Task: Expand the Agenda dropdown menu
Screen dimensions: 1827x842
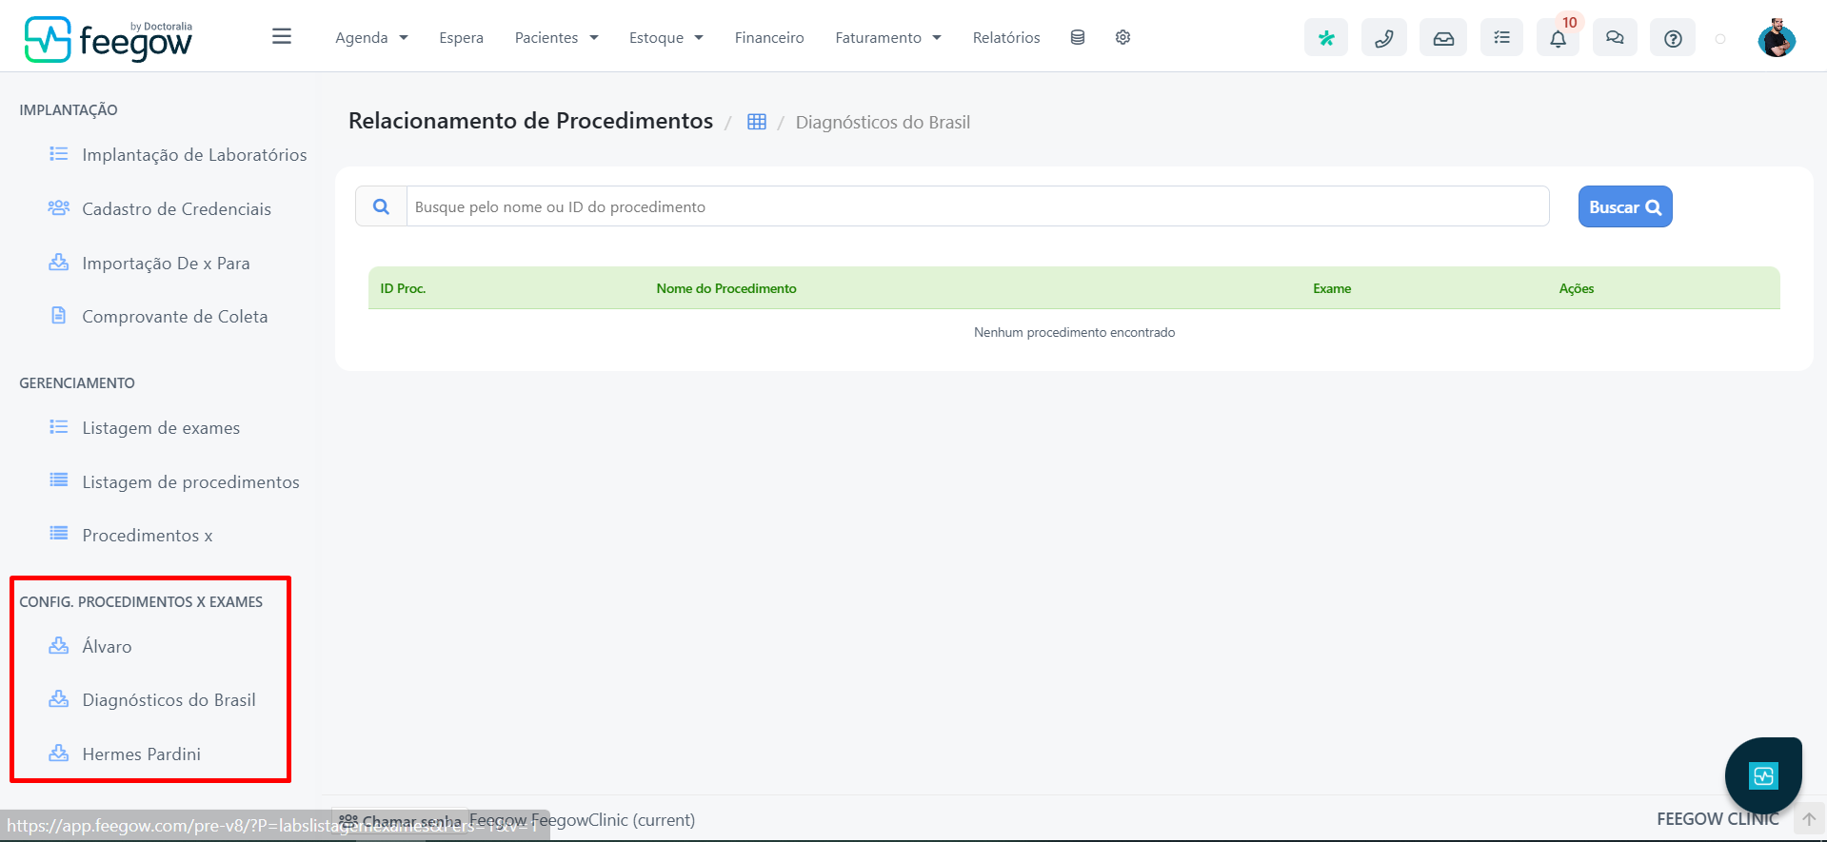Action: 371,37
